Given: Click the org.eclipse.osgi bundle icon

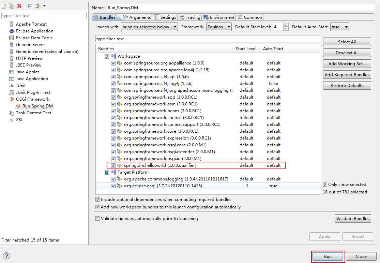Looking at the screenshot, I should 120,186.
